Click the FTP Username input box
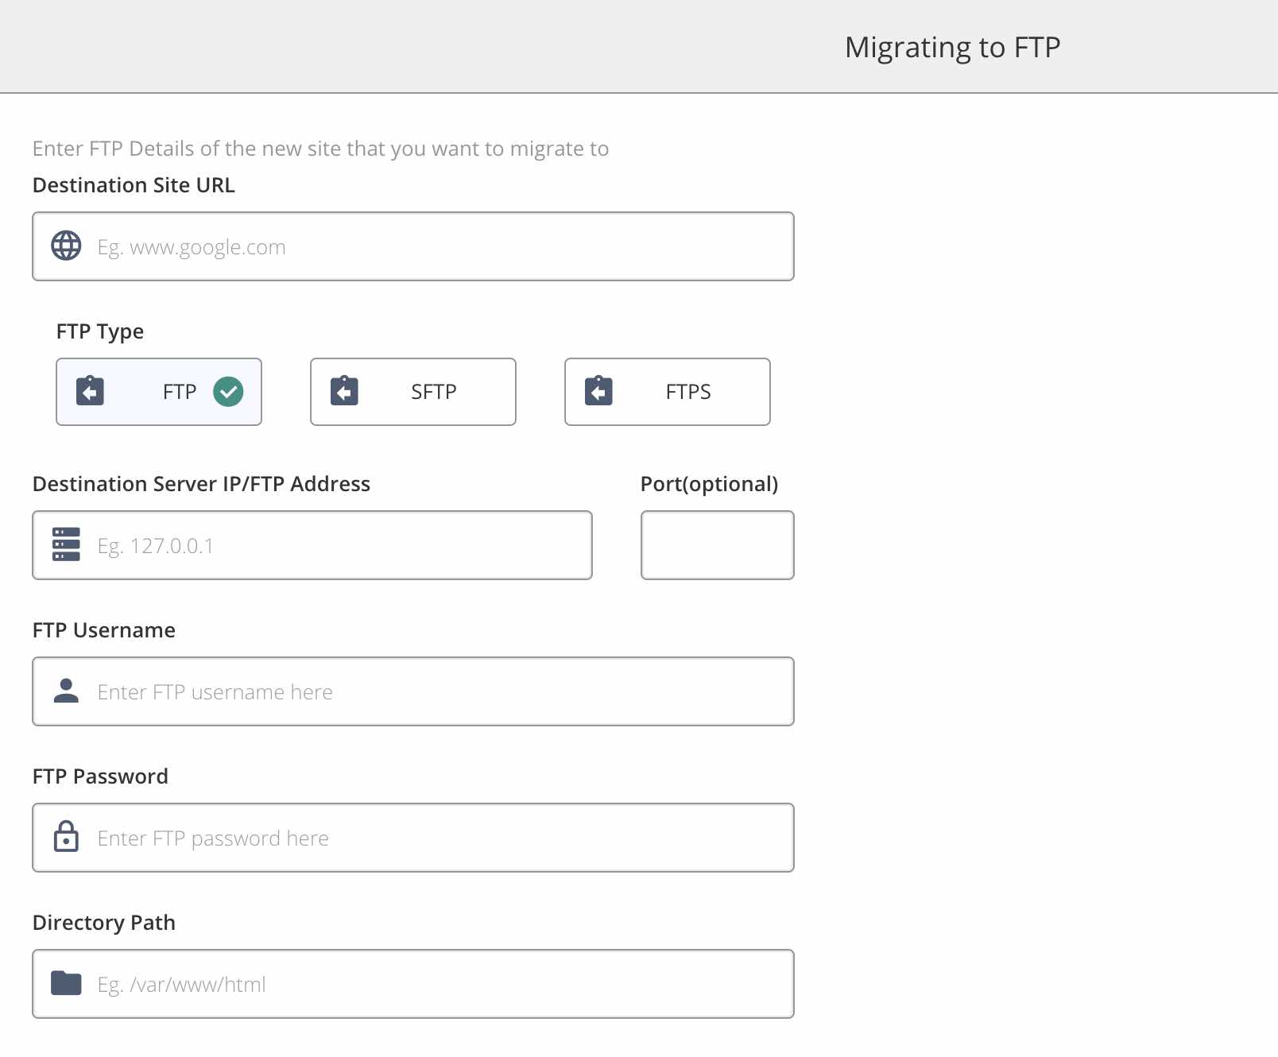 pyautogui.click(x=413, y=691)
